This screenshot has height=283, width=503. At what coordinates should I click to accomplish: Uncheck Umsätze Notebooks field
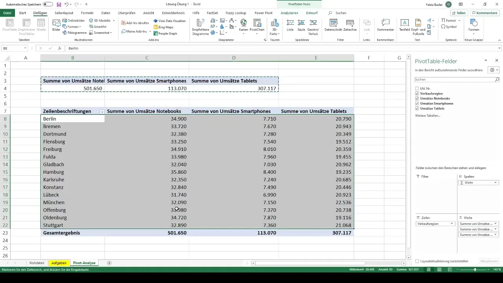pyautogui.click(x=417, y=98)
